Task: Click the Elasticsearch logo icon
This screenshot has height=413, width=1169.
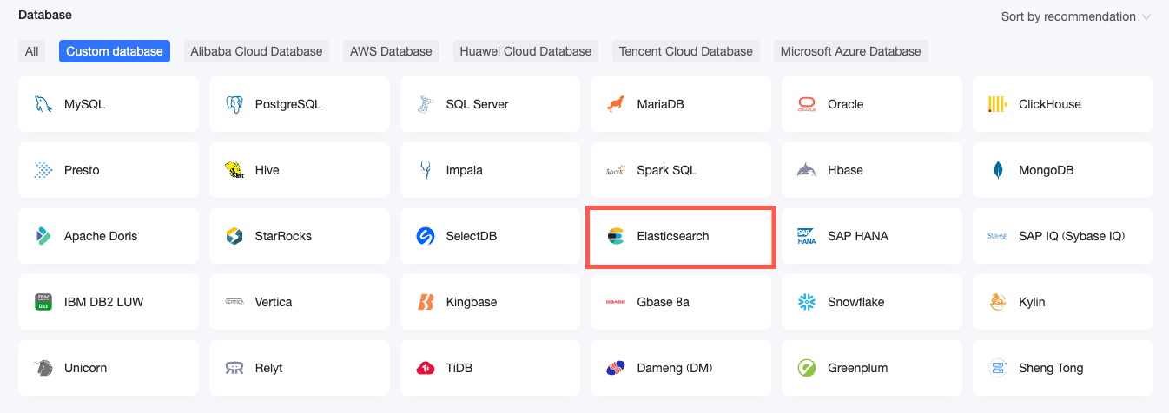Action: tap(616, 236)
